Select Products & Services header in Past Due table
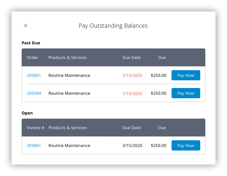Screen dimensions: 227x176 pyautogui.click(x=68, y=58)
